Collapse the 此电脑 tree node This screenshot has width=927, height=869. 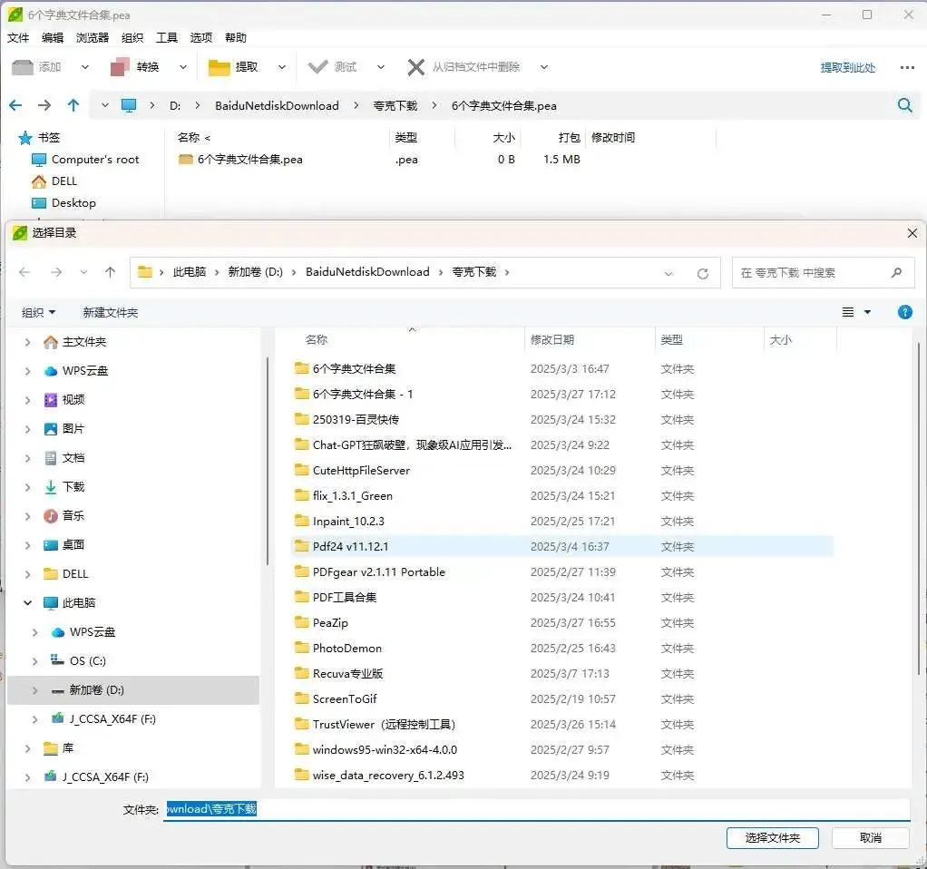point(27,603)
